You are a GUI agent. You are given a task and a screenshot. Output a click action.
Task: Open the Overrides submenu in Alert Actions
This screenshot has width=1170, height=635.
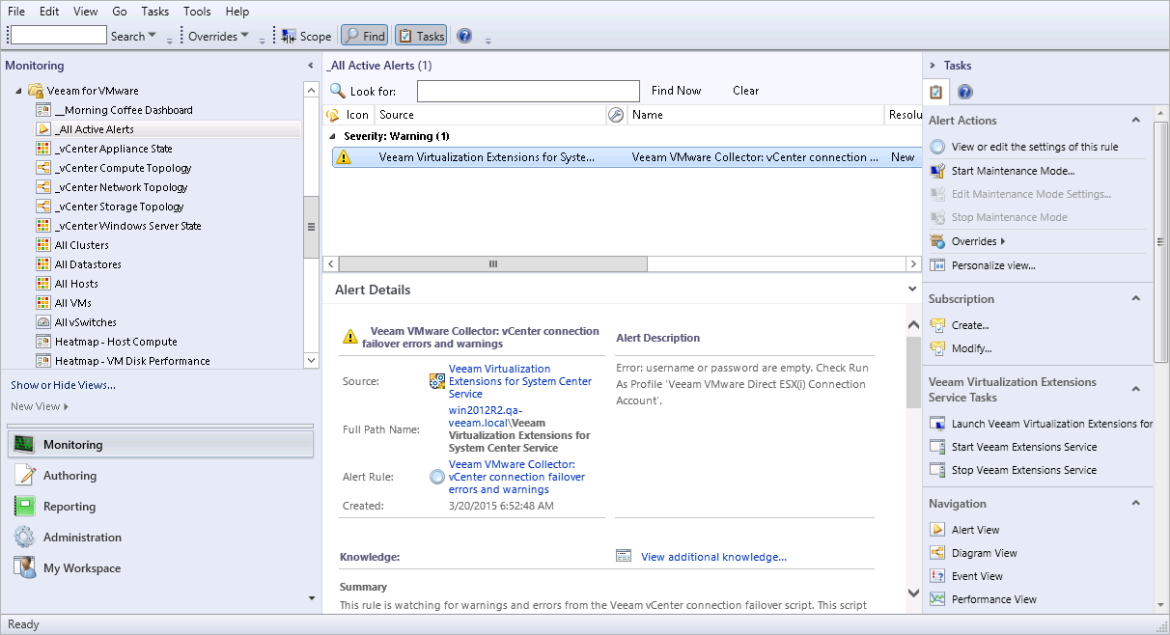(978, 241)
